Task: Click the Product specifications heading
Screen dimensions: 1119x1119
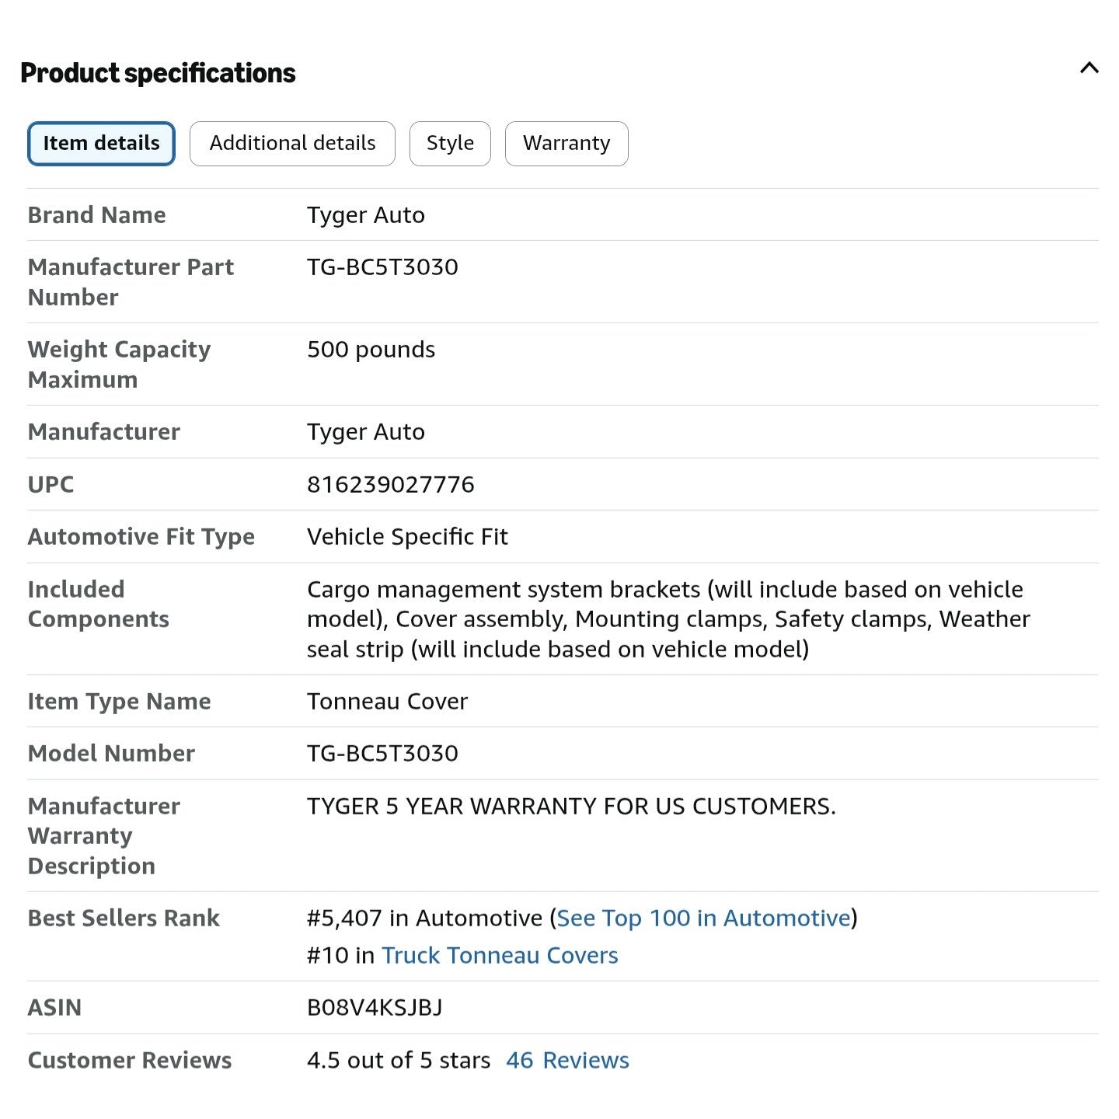Action: pos(158,73)
